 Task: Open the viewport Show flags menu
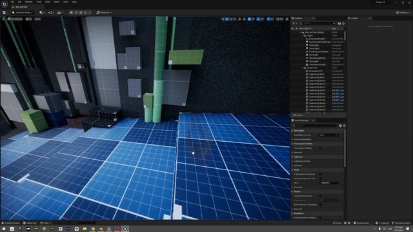tap(38, 19)
